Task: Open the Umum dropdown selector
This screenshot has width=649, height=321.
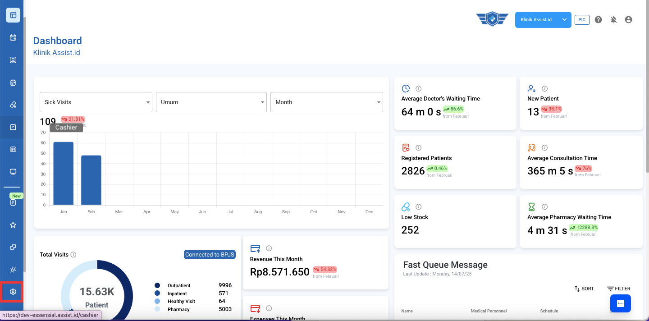Action: (x=211, y=102)
